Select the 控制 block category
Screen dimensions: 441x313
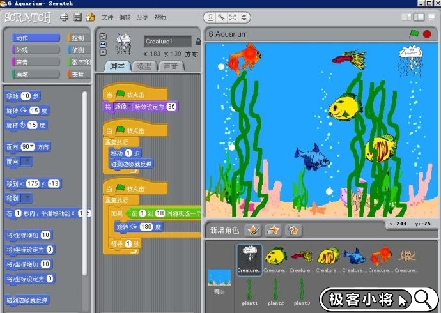click(x=78, y=38)
